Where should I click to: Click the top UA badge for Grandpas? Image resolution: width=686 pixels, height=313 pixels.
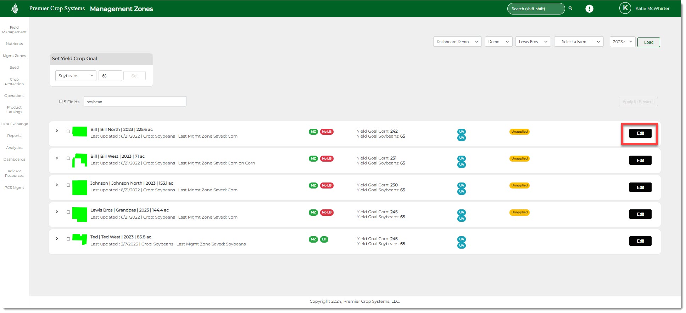(461, 212)
